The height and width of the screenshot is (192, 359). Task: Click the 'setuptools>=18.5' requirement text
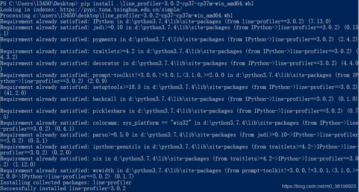tap(117, 87)
